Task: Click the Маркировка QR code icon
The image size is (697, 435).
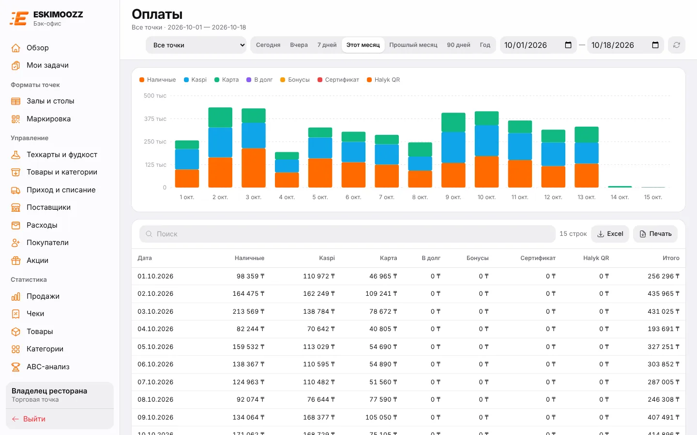Action: coord(16,119)
